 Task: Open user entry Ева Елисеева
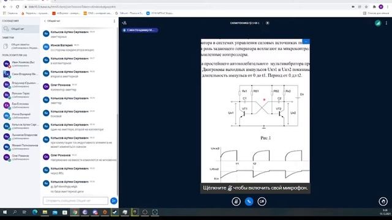point(20,106)
